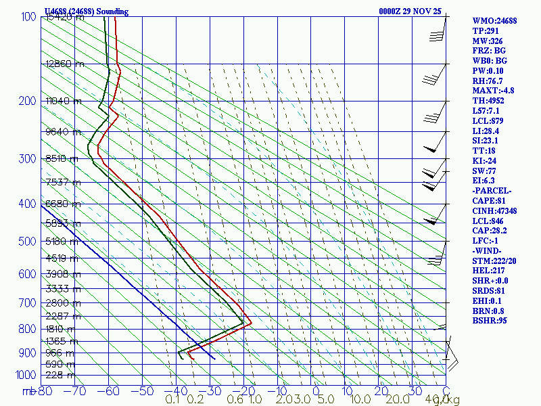Click the 'WMO:24688' station ID value
This screenshot has height=406, width=541.
[x=494, y=21]
